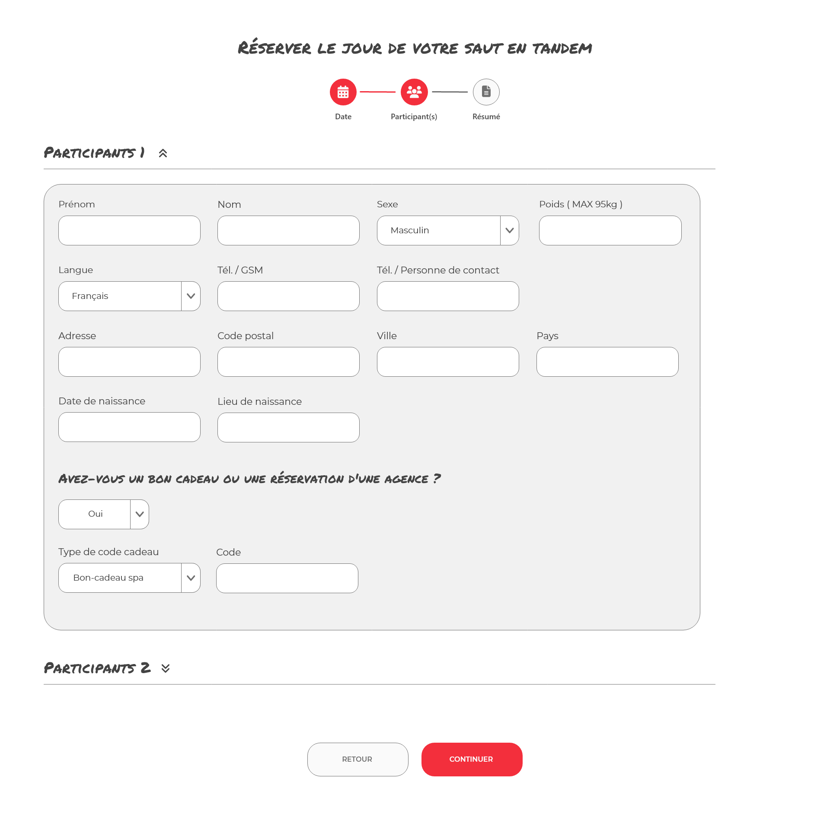This screenshot has width=830, height=836.
Task: Focus the Nom input field
Action: coord(288,230)
